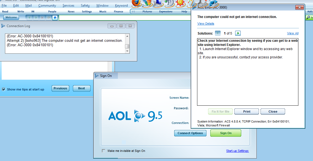Click the Connect Options button

coord(190,133)
